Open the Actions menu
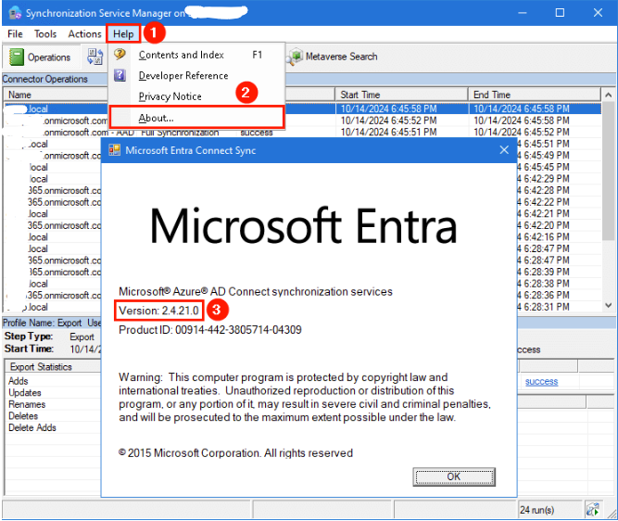Screen dimensions: 618x521 [84, 34]
